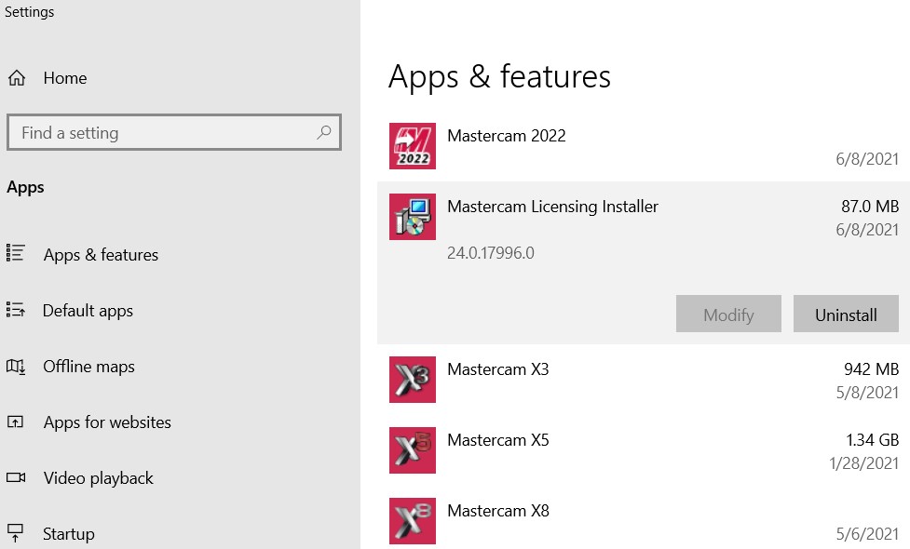
Task: Click the Apps & features page heading
Action: point(499,76)
